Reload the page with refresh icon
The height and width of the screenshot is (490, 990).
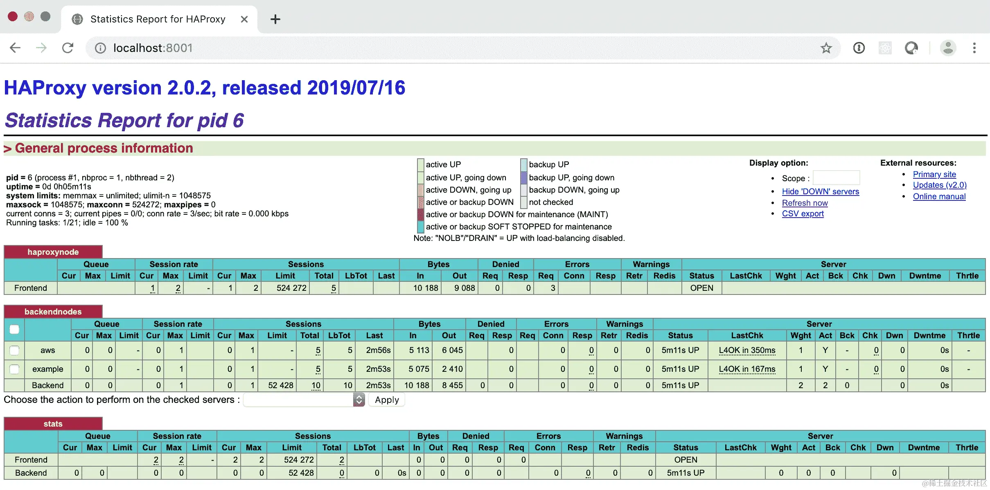68,48
